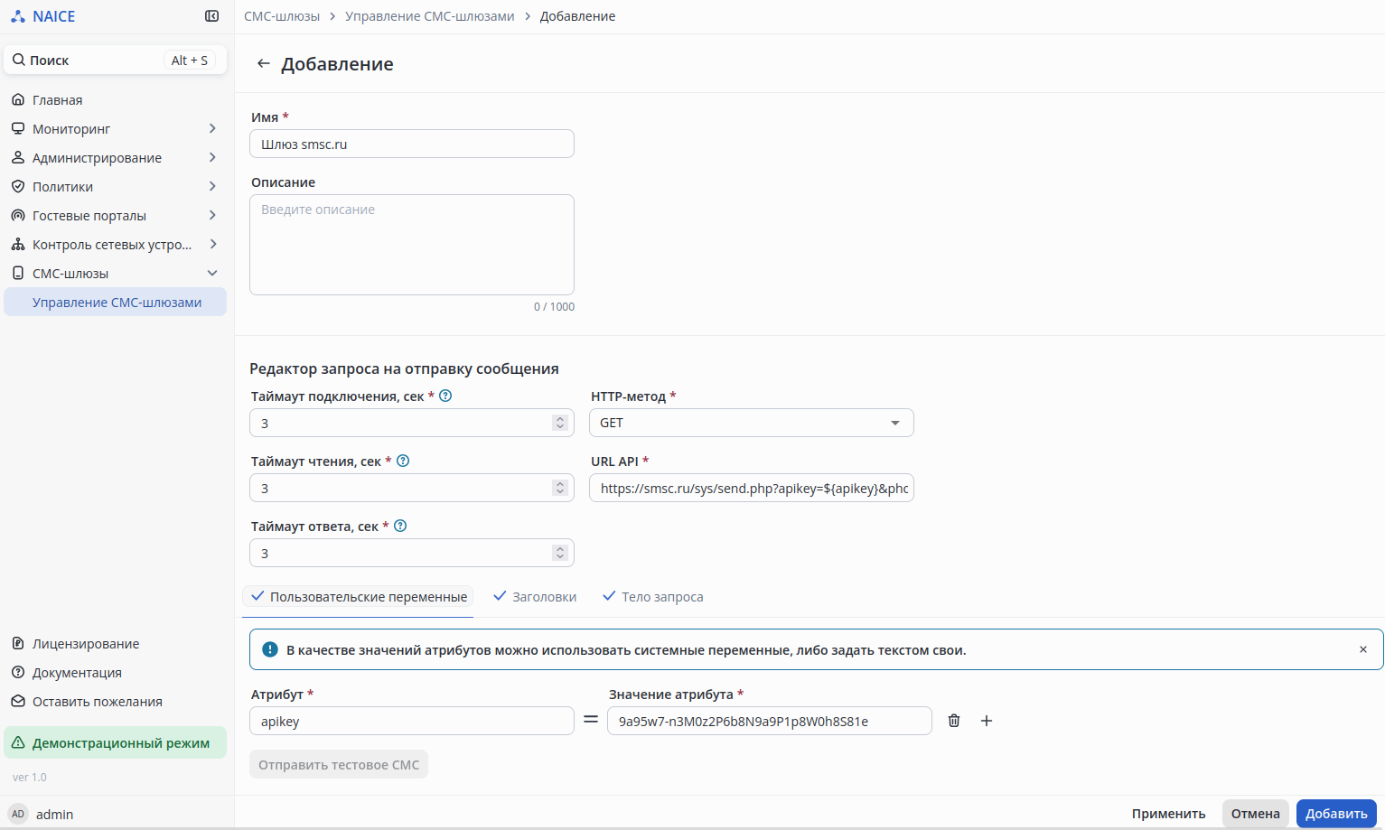Screen dimensions: 1385x830
Task: Switch to the Тело запроса tab
Action: pyautogui.click(x=653, y=597)
